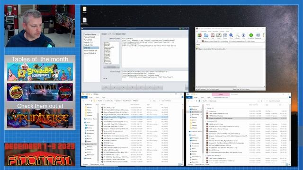The height and width of the screenshot is (170, 303).
Task: Select Visual Pinball VR in emulator list
Action: pos(91,51)
